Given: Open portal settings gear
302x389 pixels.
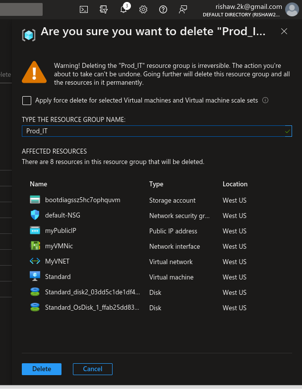Looking at the screenshot, I should pyautogui.click(x=143, y=9).
